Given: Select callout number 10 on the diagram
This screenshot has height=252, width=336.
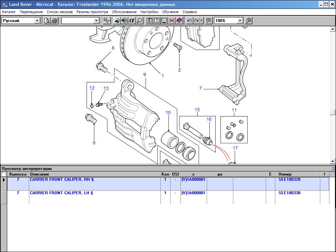Looking at the screenshot, I should (168, 113).
